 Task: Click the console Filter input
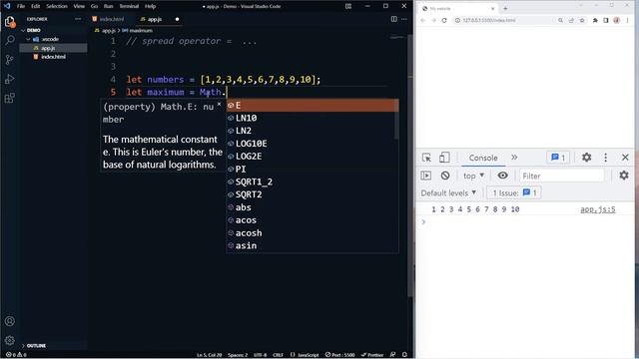(x=562, y=176)
